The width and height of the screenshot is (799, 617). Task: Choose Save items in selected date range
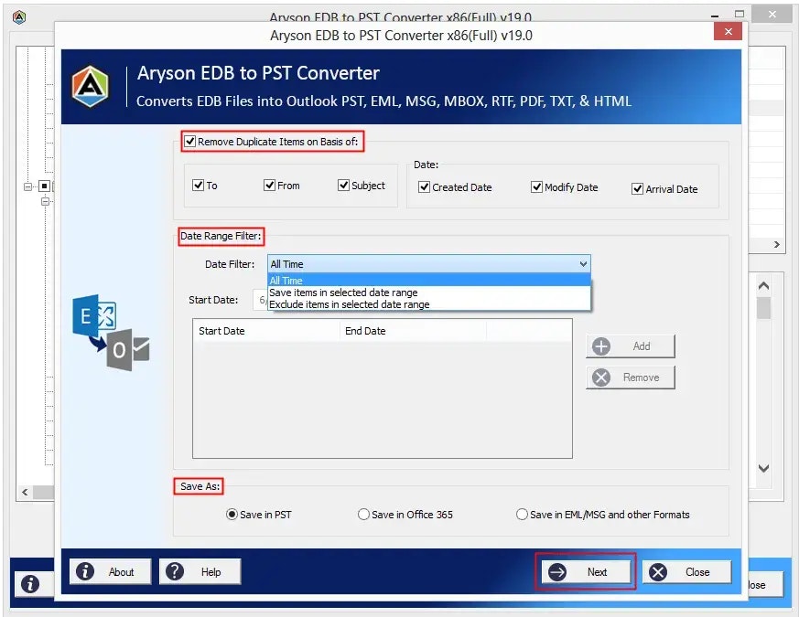[429, 293]
